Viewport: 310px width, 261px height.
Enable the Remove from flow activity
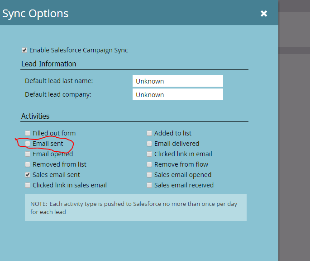[149, 164]
